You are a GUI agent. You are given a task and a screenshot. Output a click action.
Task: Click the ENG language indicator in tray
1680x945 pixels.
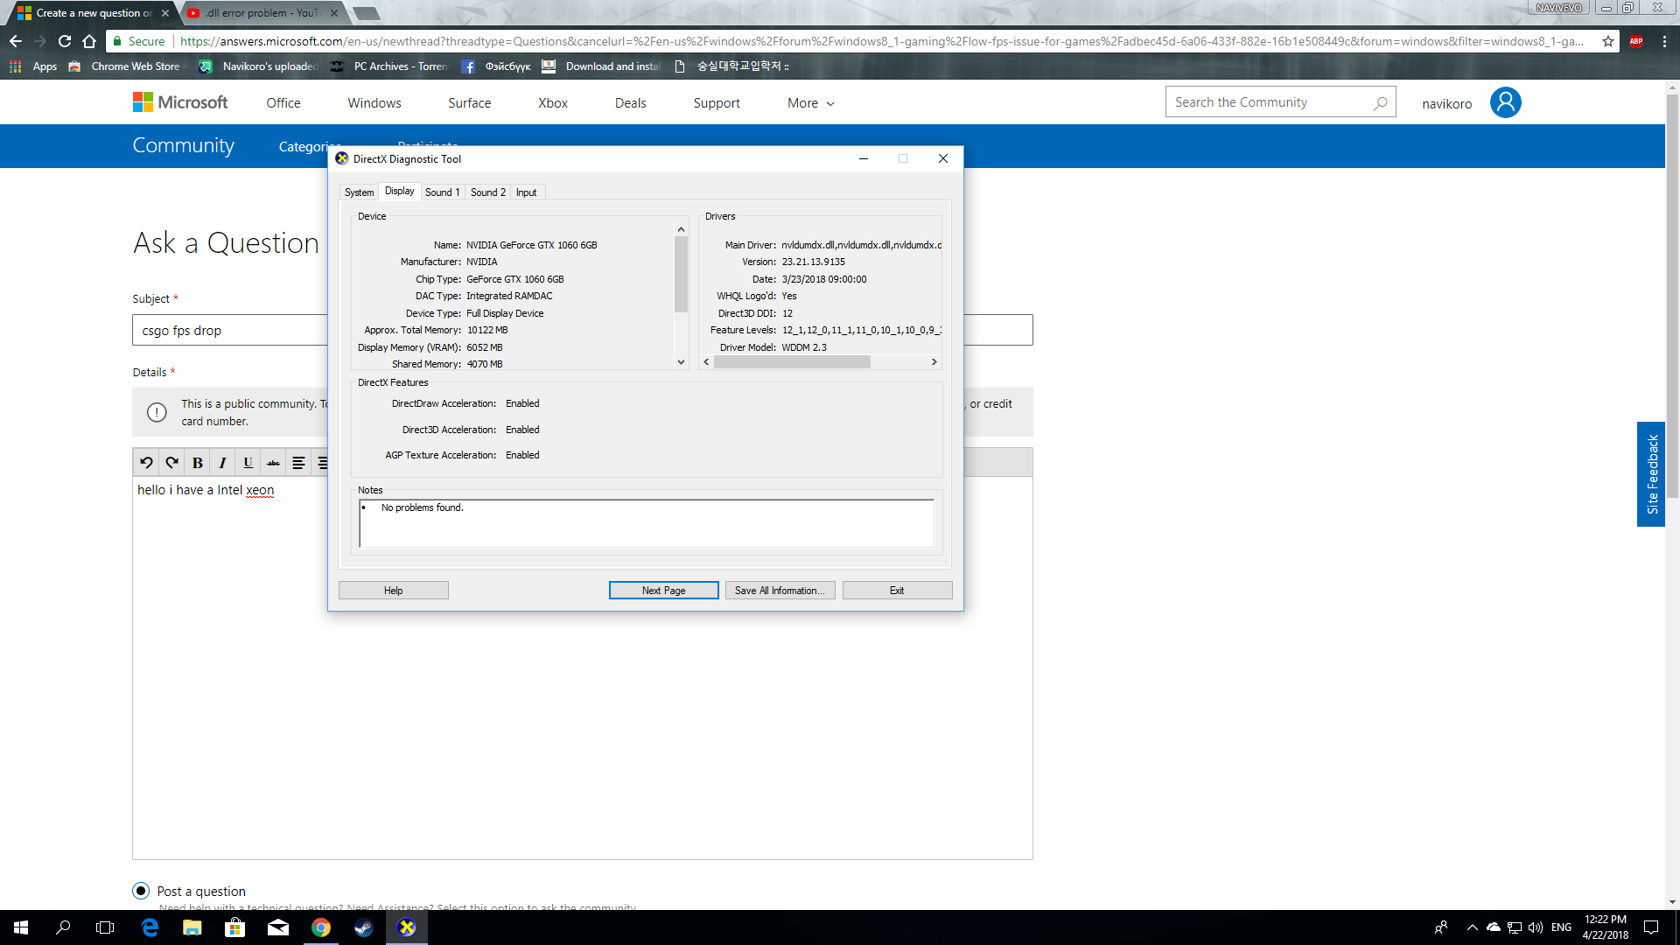click(x=1562, y=927)
